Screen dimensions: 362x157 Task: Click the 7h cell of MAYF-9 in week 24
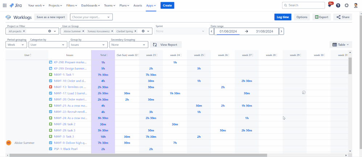pos(175,143)
